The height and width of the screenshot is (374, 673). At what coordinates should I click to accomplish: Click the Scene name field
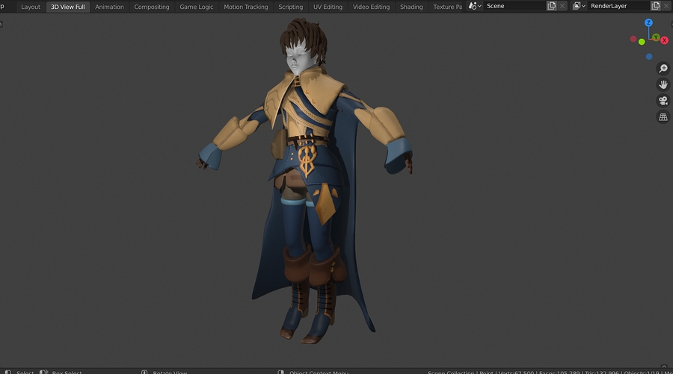[x=512, y=6]
